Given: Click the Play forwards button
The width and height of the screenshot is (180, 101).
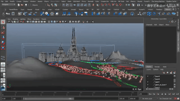Looking at the screenshot, I should 166,94.
